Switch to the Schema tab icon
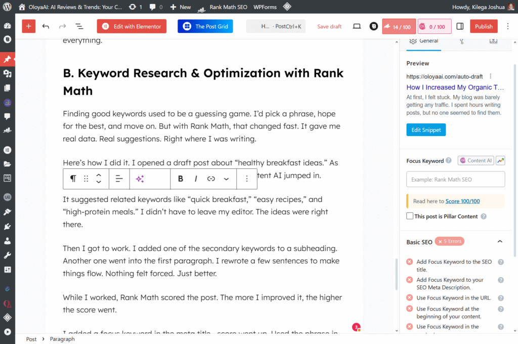 461,41
